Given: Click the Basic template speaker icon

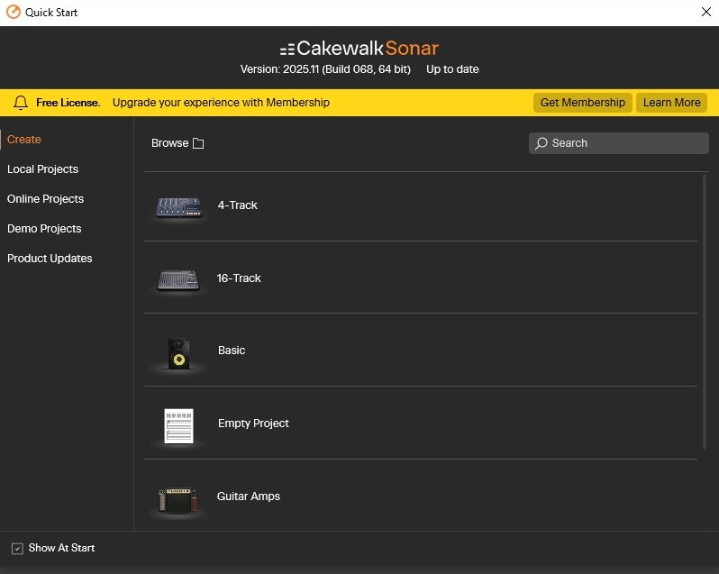Looking at the screenshot, I should click(x=178, y=352).
